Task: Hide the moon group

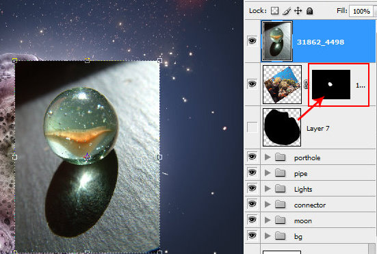Action: [252, 220]
